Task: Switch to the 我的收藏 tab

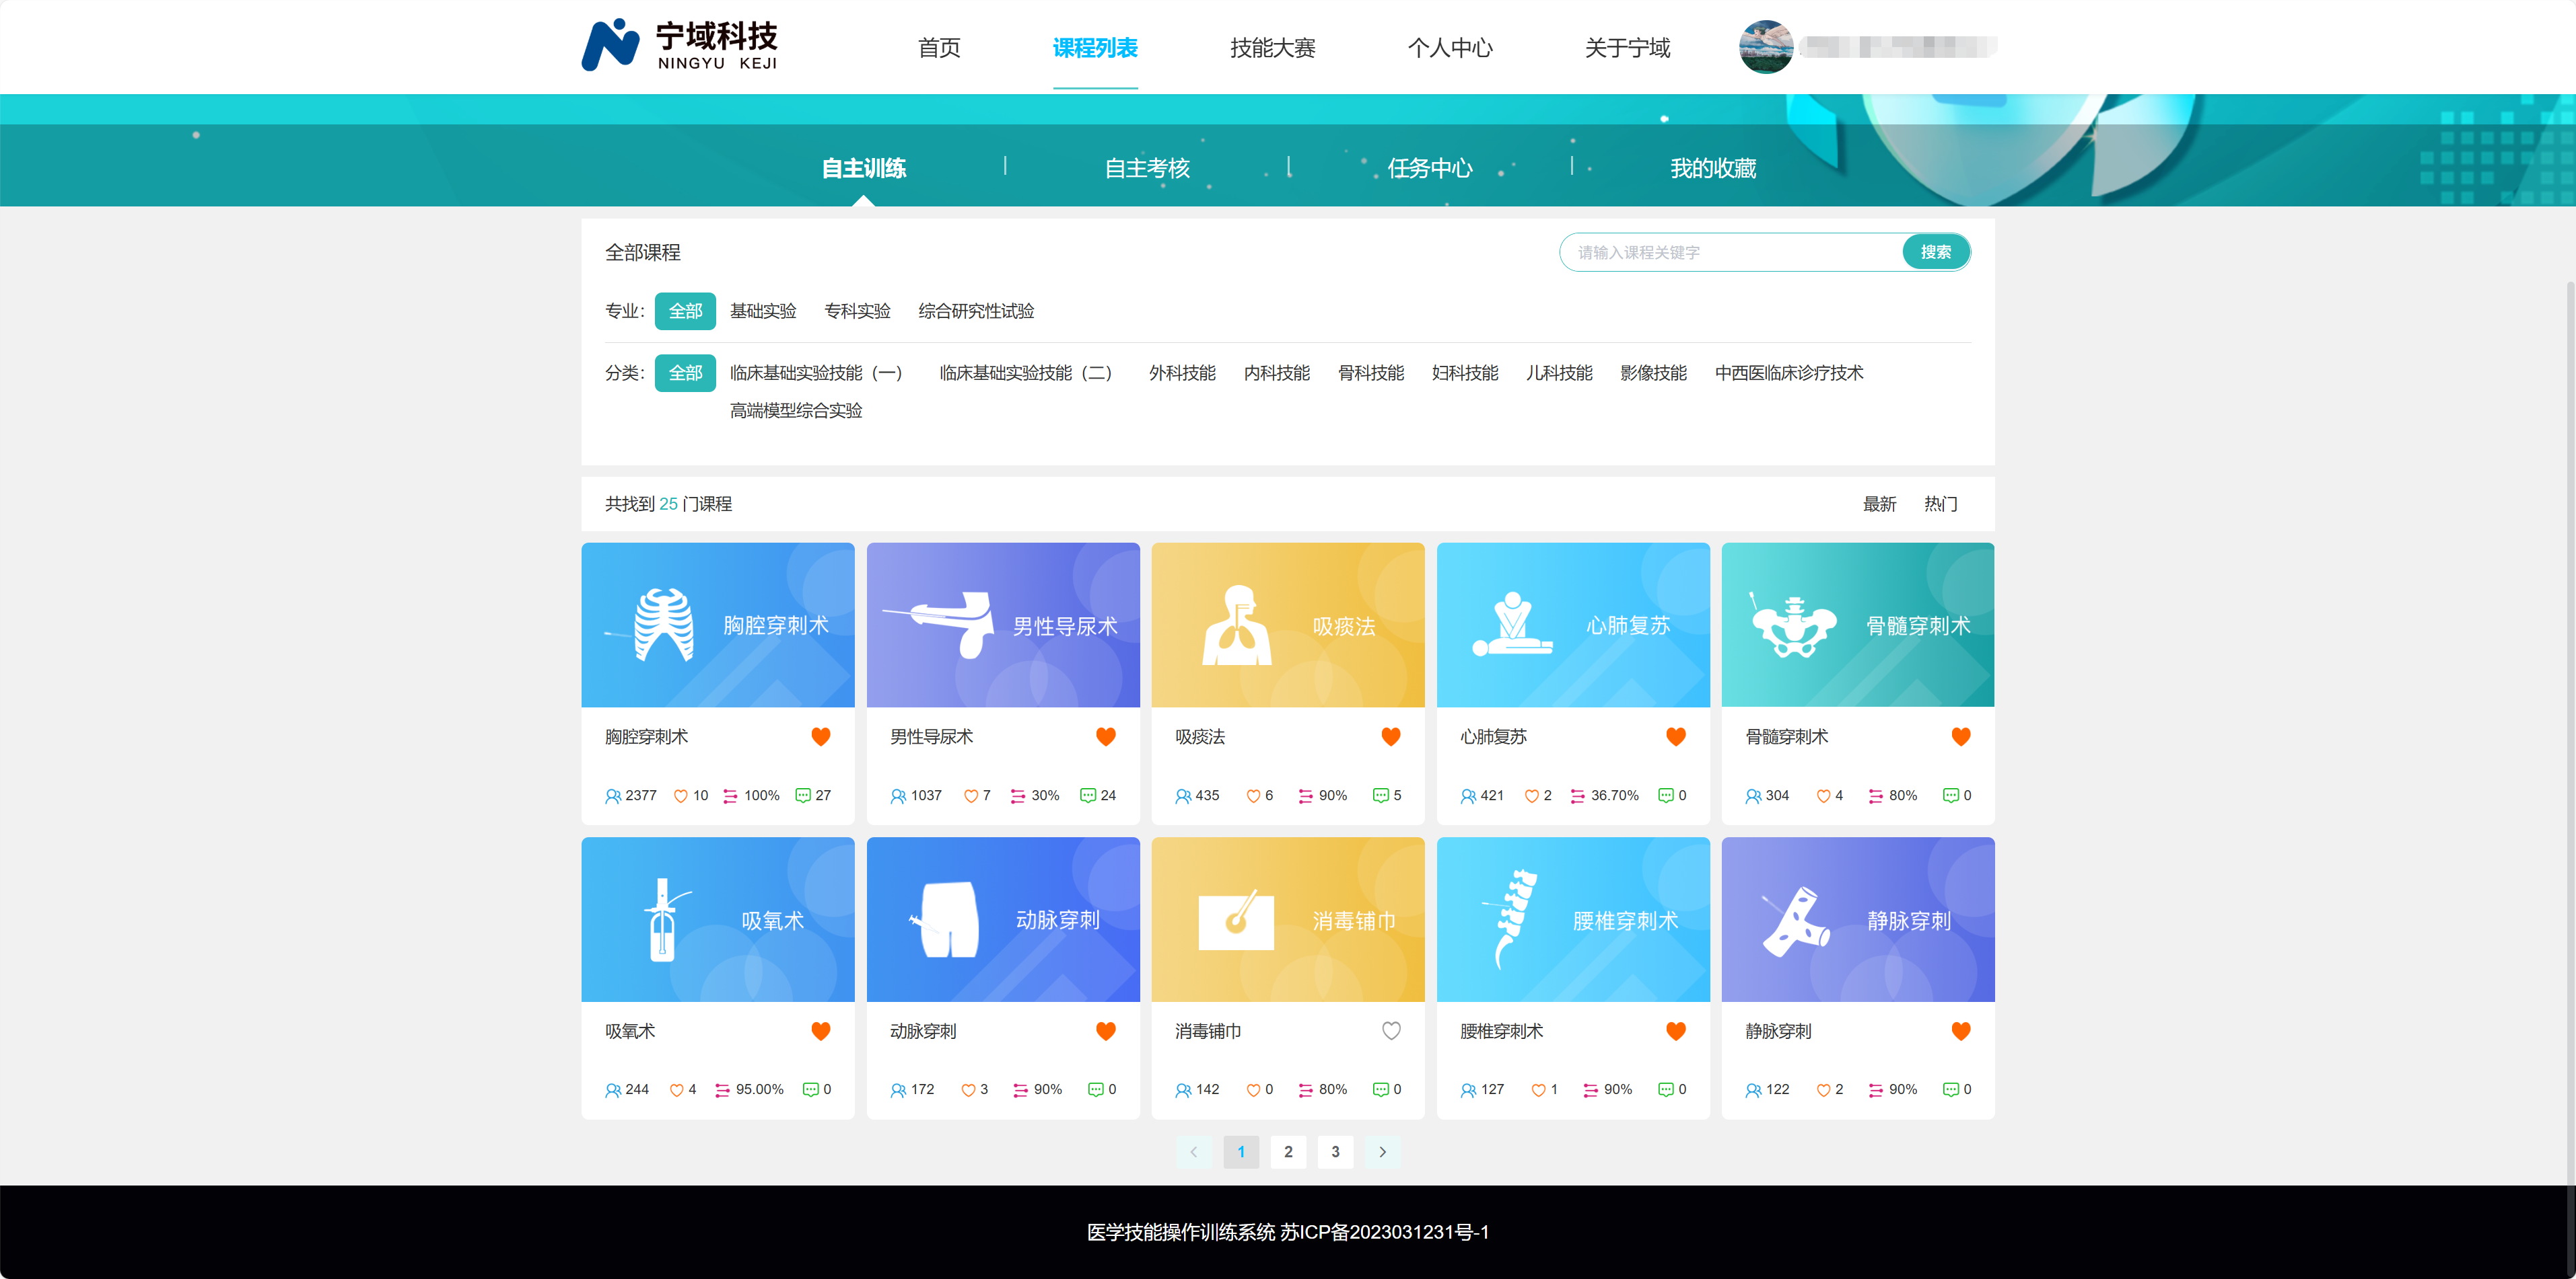Action: coord(1714,168)
